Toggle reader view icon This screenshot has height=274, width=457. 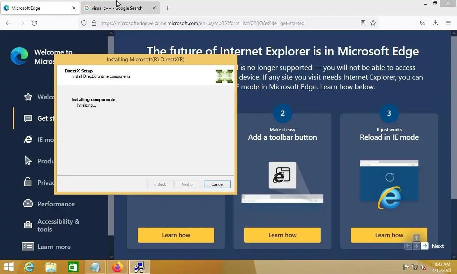coord(363,23)
